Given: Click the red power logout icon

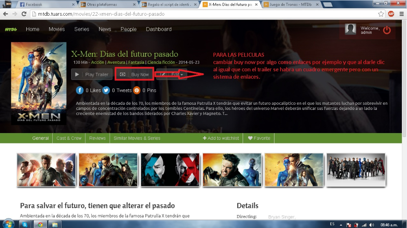Looking at the screenshot, I should (x=387, y=30).
